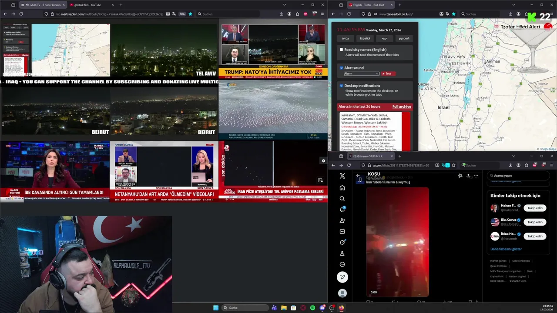Reload the Multi TV page
Screen dimensions: 557x313
[x=21, y=14]
